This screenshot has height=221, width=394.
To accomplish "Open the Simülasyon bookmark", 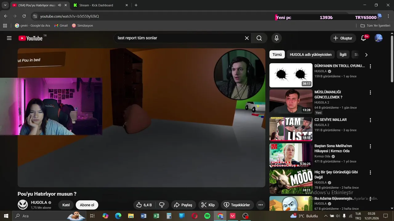I will pyautogui.click(x=82, y=25).
